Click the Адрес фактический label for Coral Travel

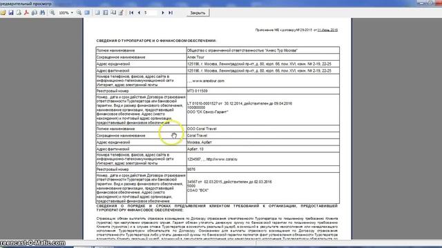click(x=141, y=149)
